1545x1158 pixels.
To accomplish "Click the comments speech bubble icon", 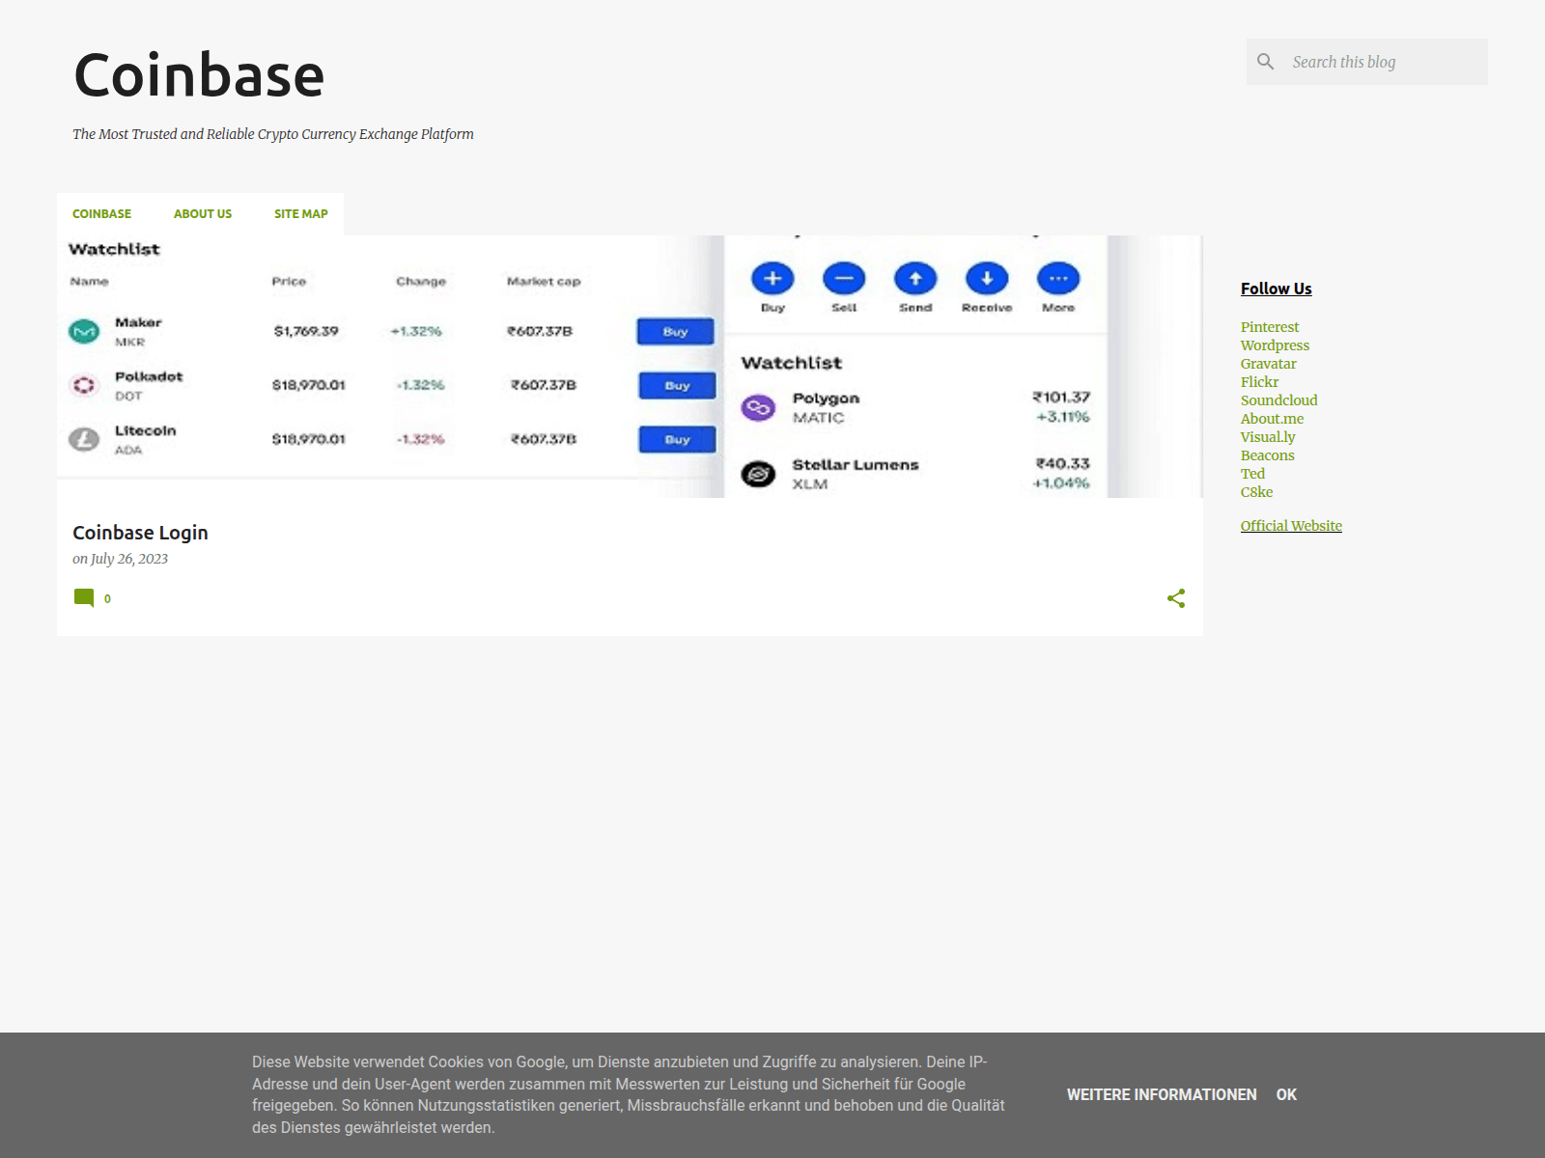I will point(84,598).
